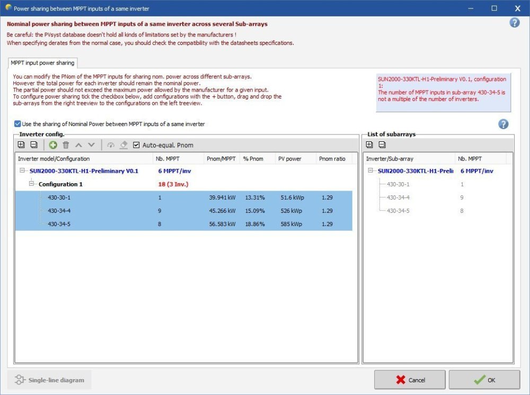Image resolution: width=530 pixels, height=395 pixels.
Task: Click the Cancel button
Action: [x=409, y=380]
